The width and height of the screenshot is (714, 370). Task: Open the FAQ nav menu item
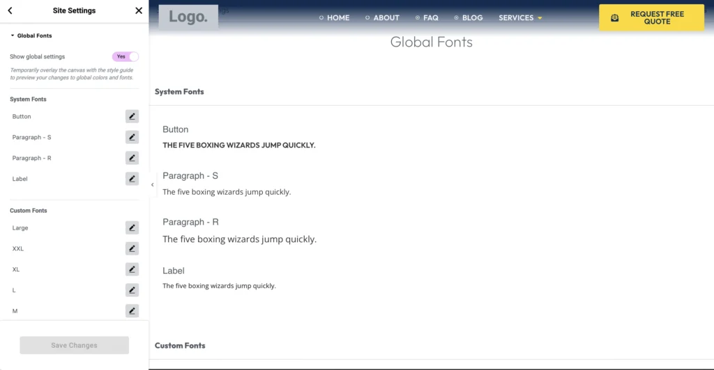tap(427, 18)
